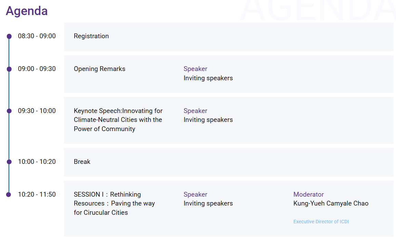Click Speaker label in SESSION I row

coord(196,194)
